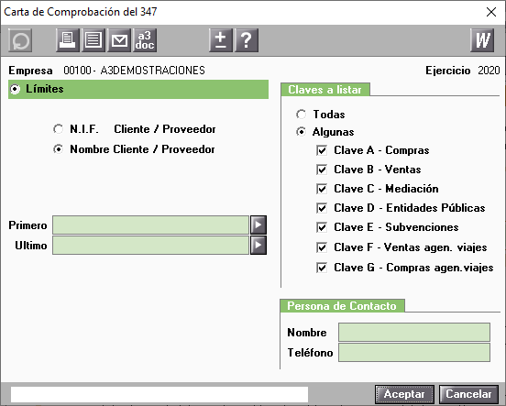Close the Carta de Comprobación window
The height and width of the screenshot is (406, 506).
pos(491,12)
